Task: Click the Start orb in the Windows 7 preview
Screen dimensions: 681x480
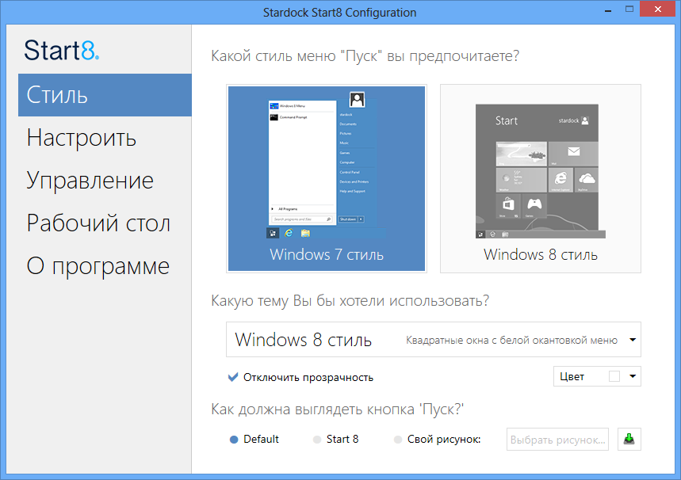Action: [273, 233]
